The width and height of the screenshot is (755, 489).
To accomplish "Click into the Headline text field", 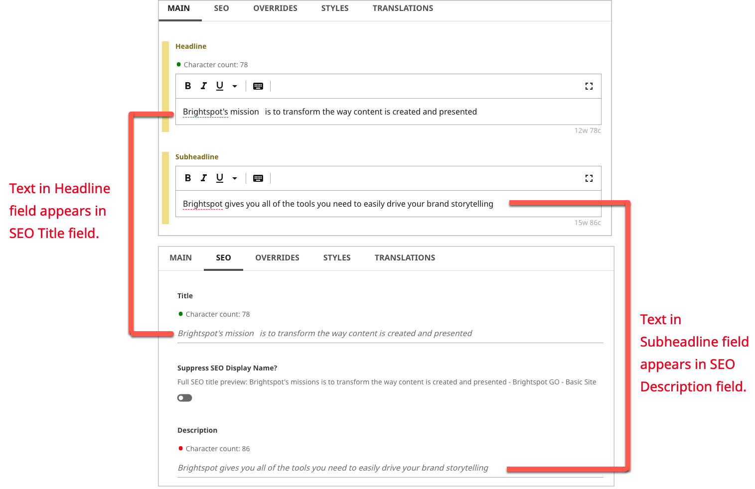I will (388, 112).
